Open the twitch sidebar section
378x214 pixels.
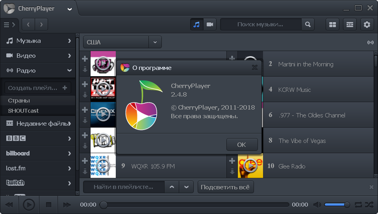pos(38,183)
